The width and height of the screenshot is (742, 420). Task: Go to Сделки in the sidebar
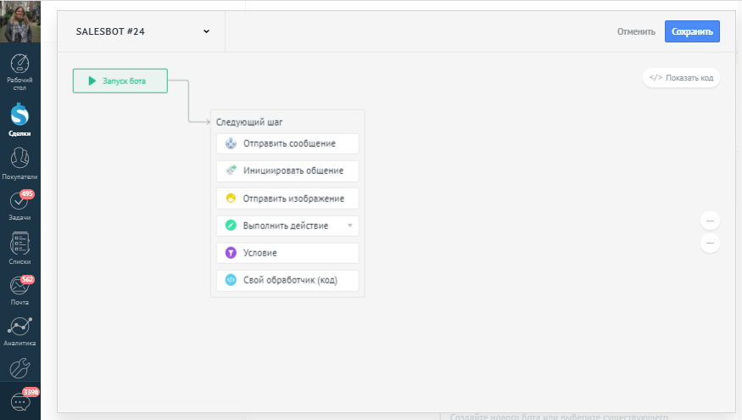20,115
